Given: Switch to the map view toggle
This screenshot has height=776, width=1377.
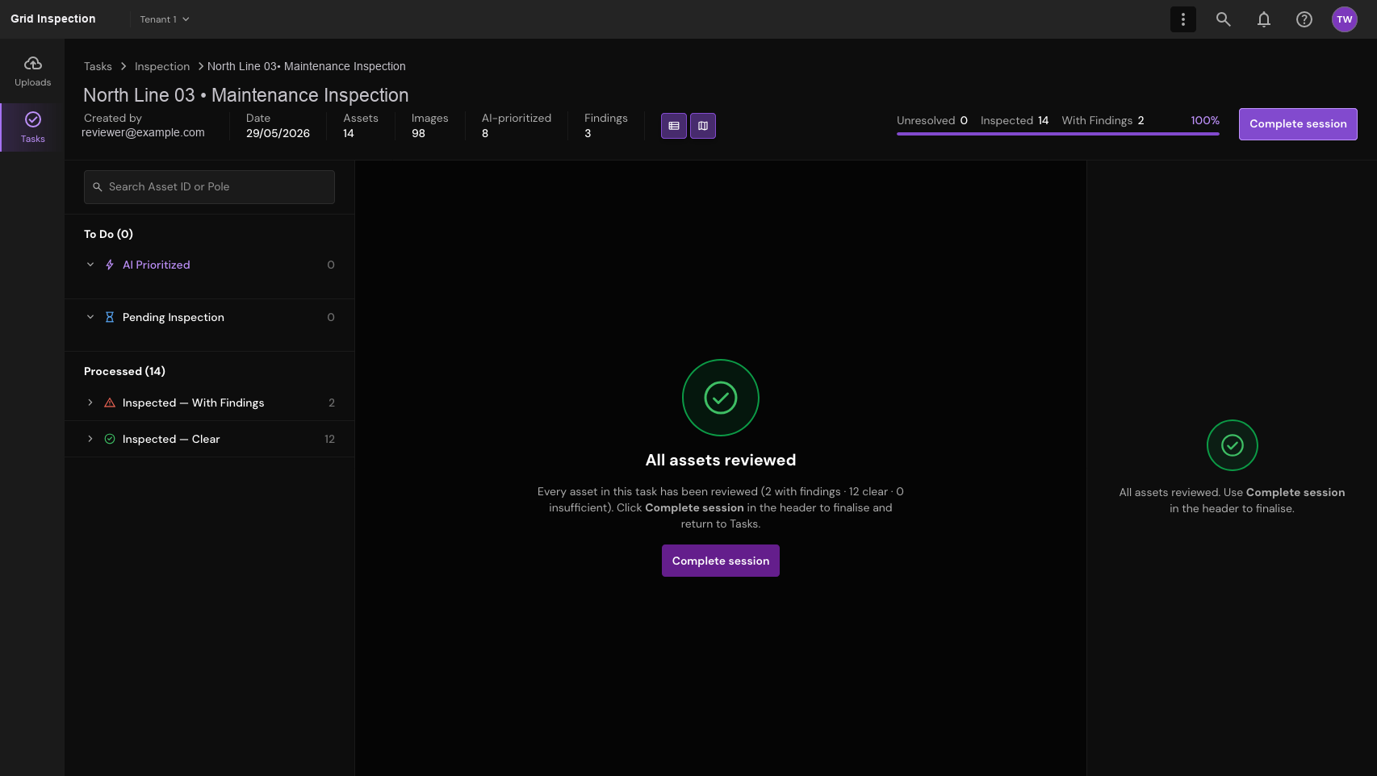Looking at the screenshot, I should (703, 126).
